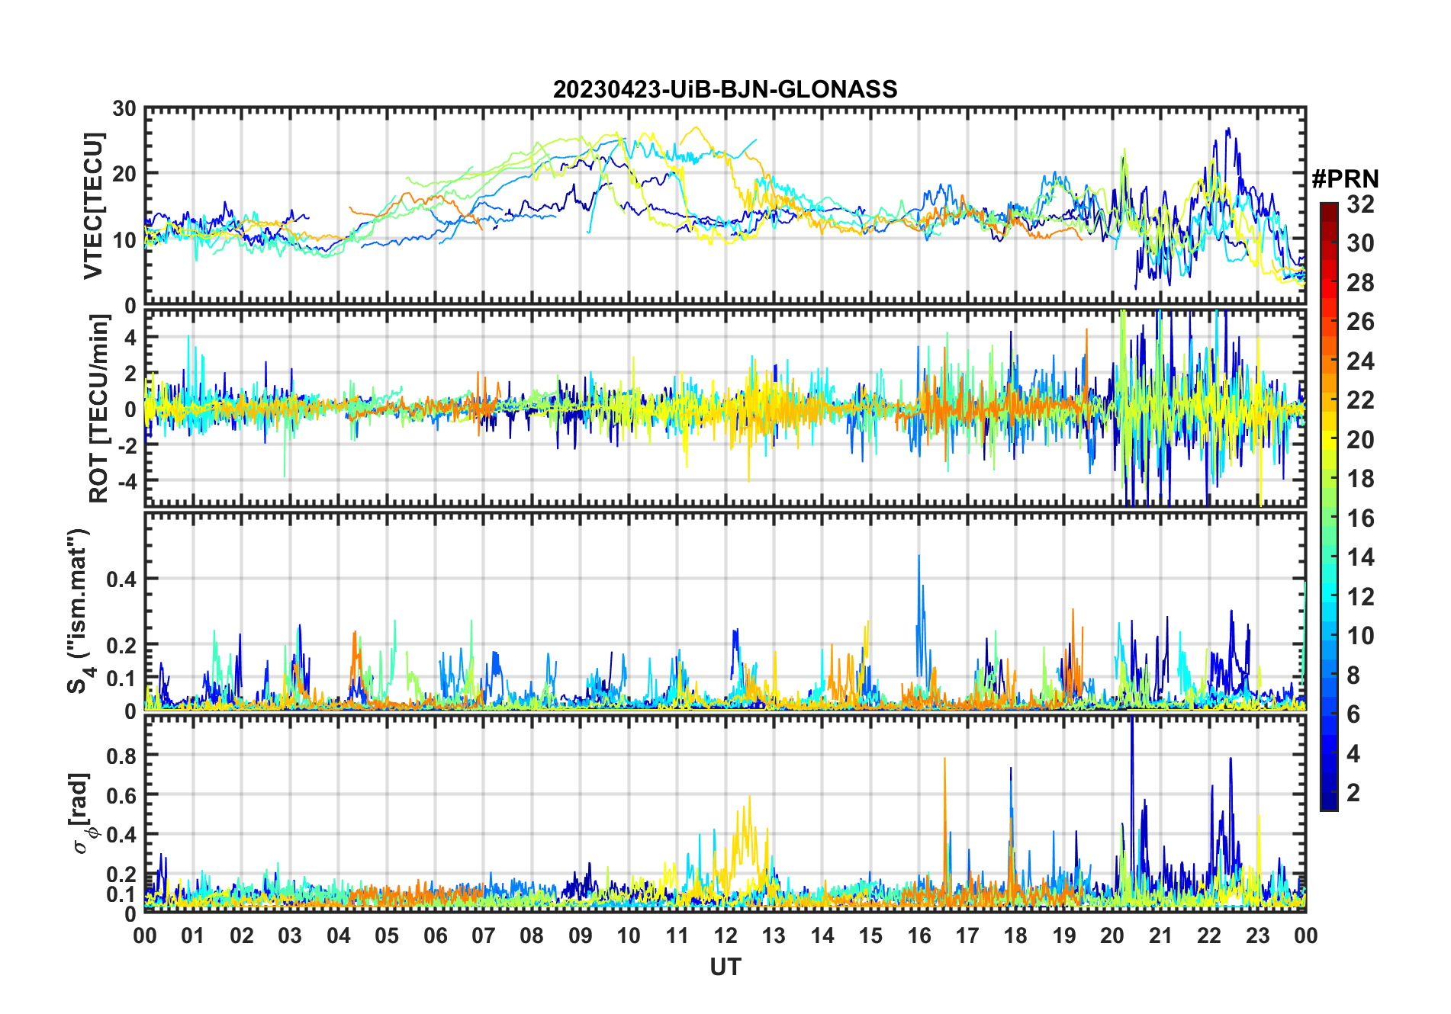1451x1014 pixels.
Task: Click the 30 tick label on the VTEC axis
Action: pos(124,109)
